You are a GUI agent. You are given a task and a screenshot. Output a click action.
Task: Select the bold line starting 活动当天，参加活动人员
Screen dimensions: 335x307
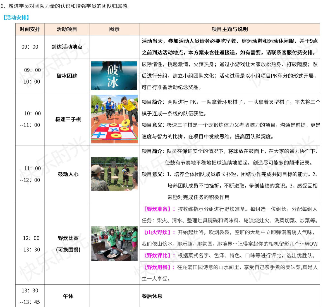click(x=230, y=41)
